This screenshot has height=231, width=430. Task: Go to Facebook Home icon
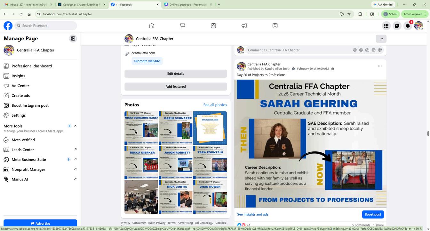click(x=152, y=26)
